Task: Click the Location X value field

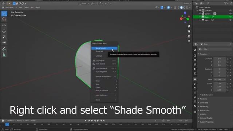Action: point(220,59)
